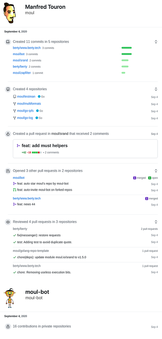Open the 'feat: add must helpers' pull request

point(45,146)
